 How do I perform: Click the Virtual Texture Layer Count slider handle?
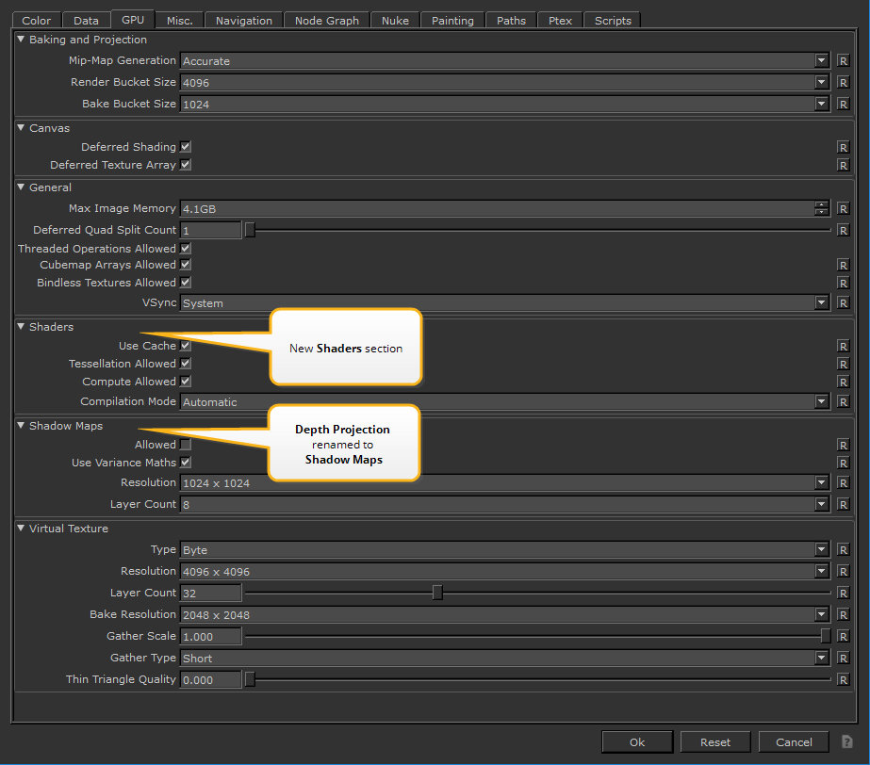pos(437,593)
